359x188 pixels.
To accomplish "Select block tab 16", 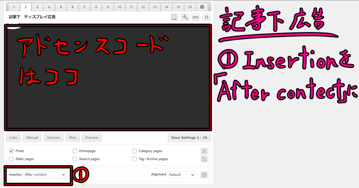I will pyautogui.click(x=190, y=7).
